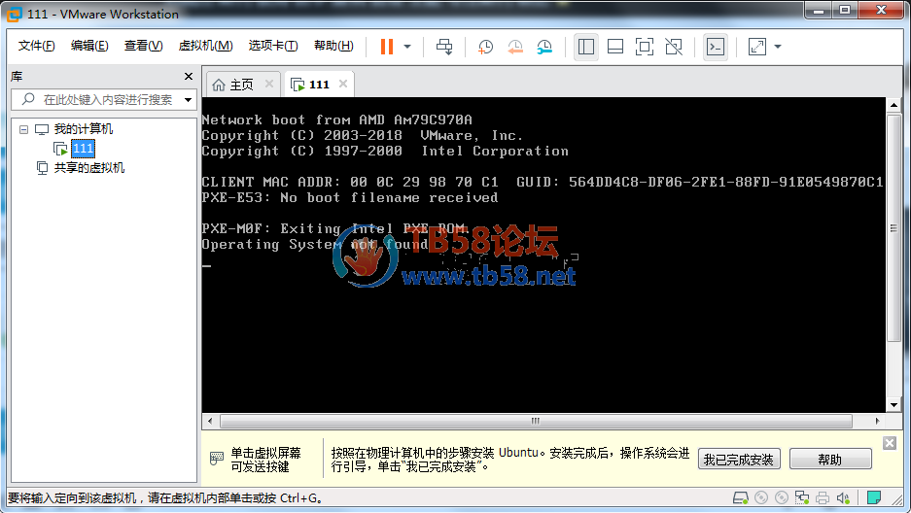Close the 111 tab
The image size is (911, 513).
click(x=343, y=85)
